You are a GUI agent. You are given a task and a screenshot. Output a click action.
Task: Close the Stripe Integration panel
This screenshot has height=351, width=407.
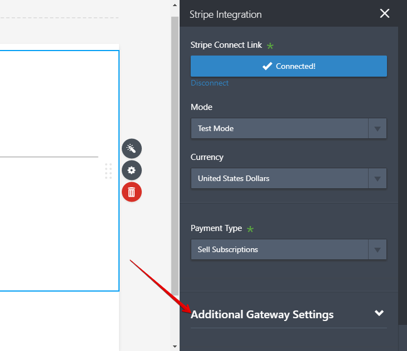coord(384,13)
